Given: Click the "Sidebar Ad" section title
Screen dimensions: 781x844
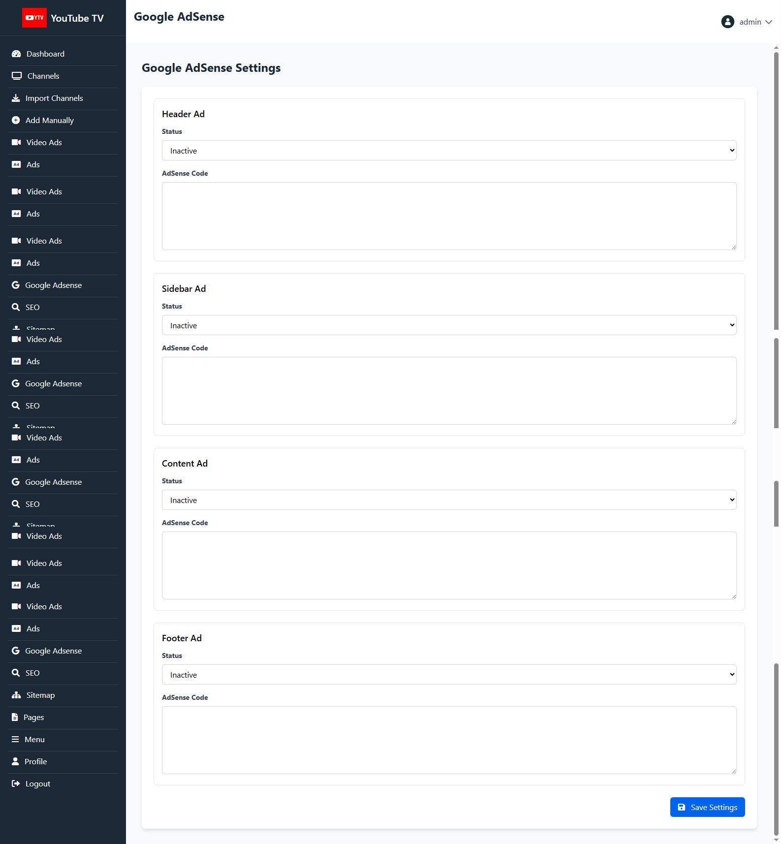Looking at the screenshot, I should (184, 289).
